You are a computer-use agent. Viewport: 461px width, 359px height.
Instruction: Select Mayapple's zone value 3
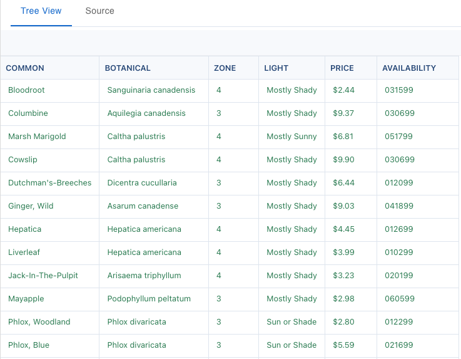click(233, 299)
